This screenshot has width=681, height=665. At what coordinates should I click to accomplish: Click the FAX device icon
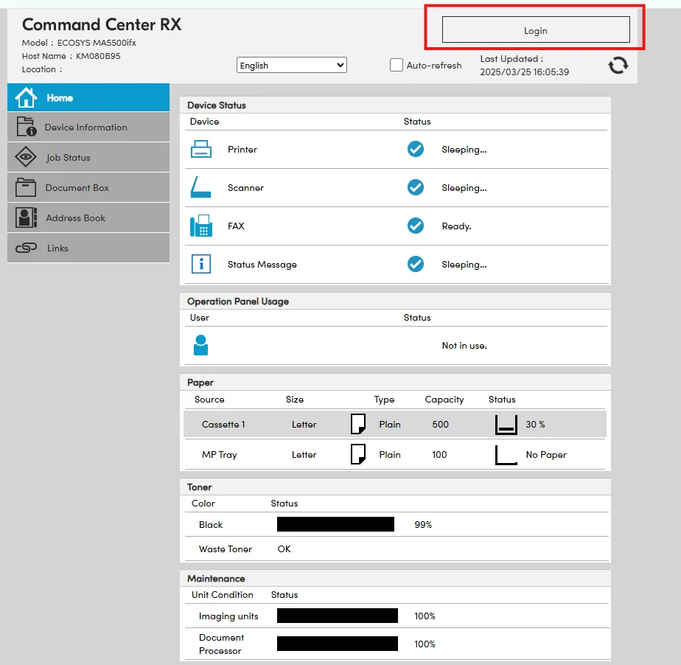201,226
